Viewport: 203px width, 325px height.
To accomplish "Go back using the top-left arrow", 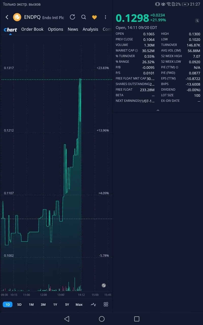I will point(7,17).
